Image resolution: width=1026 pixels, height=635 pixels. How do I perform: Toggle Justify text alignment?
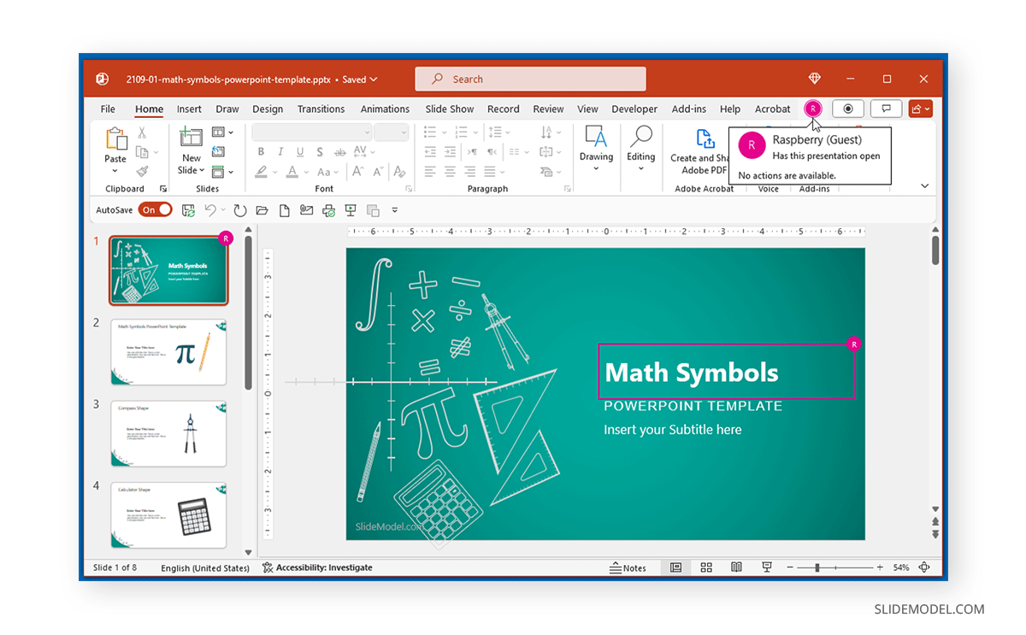490,172
